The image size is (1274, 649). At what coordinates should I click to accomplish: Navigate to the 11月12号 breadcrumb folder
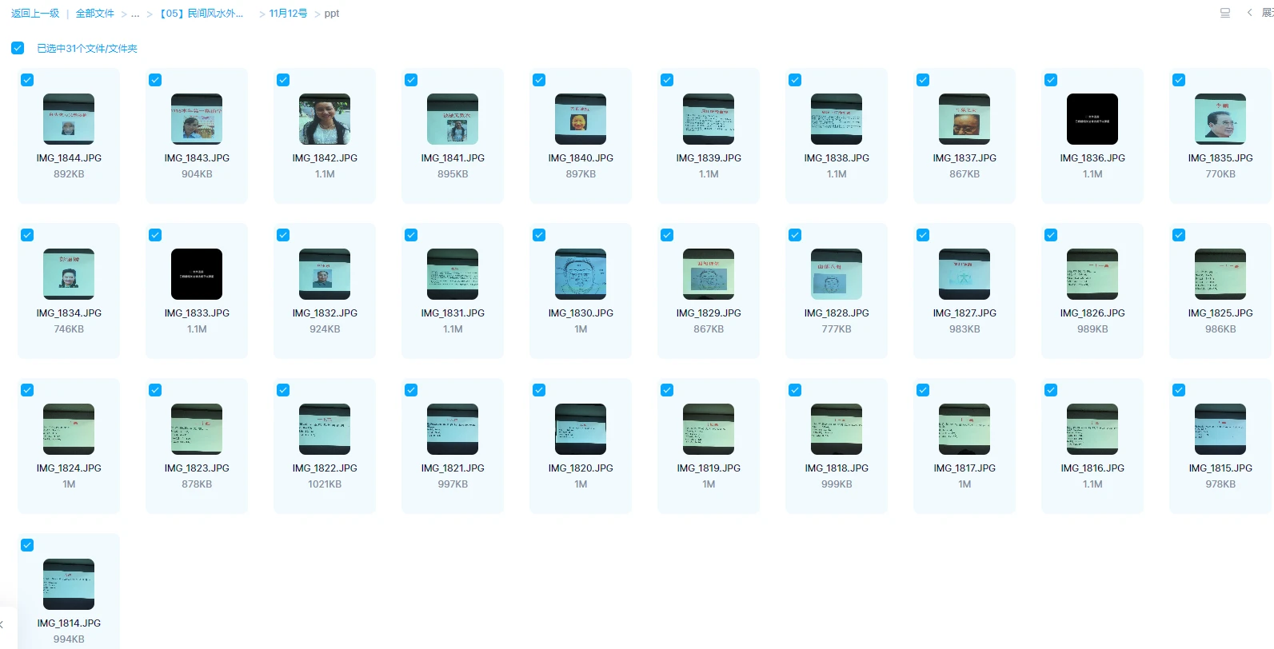coord(288,14)
